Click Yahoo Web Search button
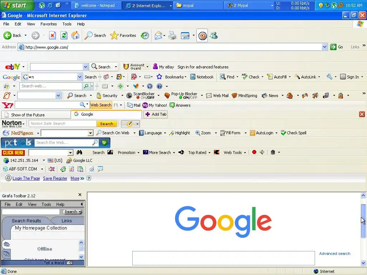The image size is (367, 275). pos(101,105)
